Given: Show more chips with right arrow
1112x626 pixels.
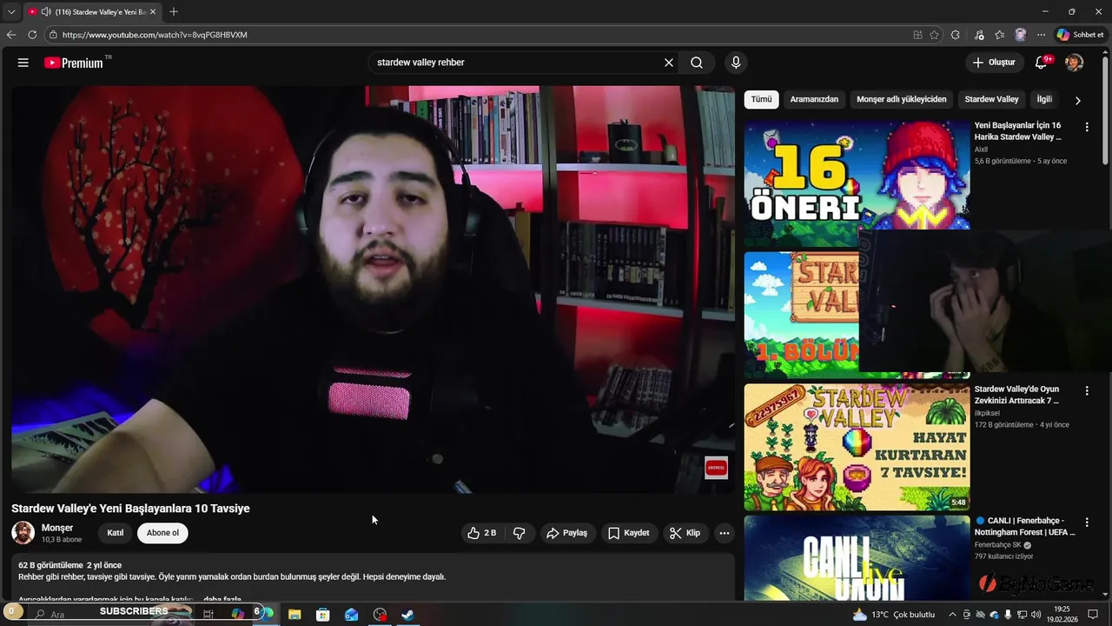Looking at the screenshot, I should [x=1078, y=100].
